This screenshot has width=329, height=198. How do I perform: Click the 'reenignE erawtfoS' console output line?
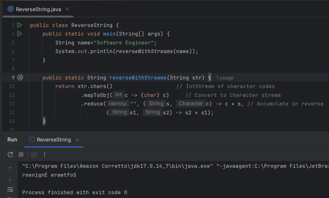(x=49, y=175)
